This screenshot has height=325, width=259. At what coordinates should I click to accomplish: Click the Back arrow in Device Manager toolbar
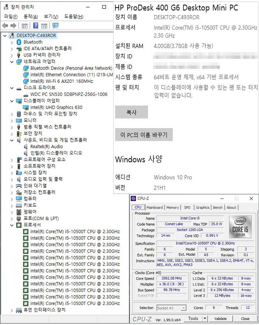click(5, 26)
